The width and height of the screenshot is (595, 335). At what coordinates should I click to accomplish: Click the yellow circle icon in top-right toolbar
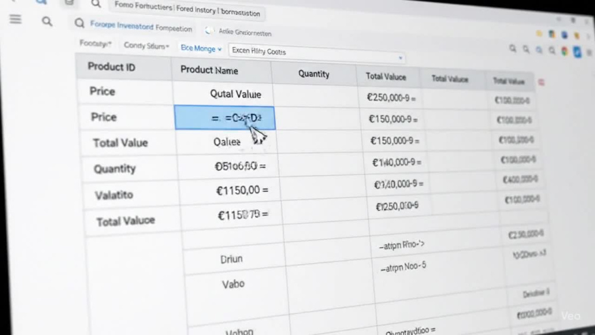tap(539, 33)
